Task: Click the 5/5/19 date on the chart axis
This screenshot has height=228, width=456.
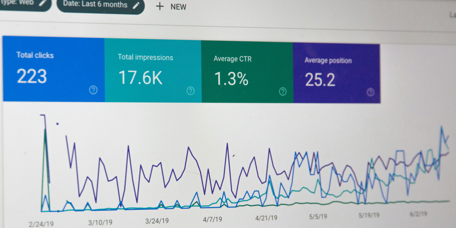Action: [318, 217]
